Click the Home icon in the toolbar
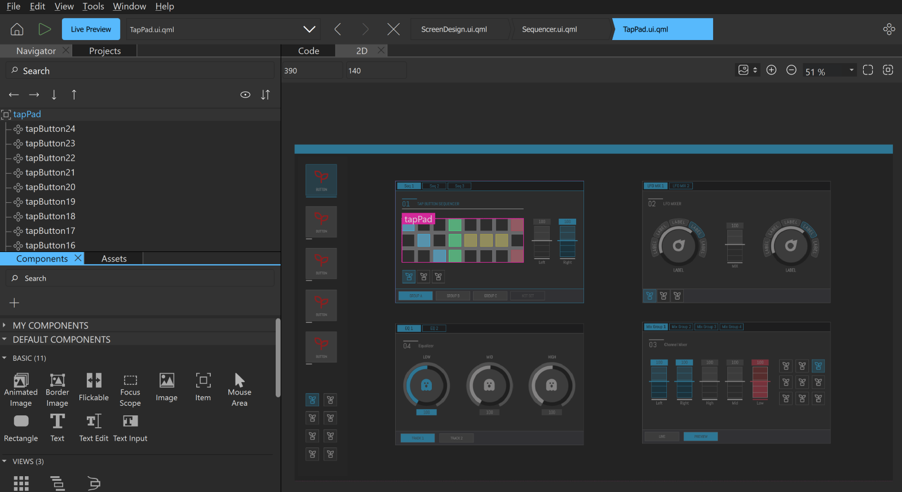 [17, 29]
